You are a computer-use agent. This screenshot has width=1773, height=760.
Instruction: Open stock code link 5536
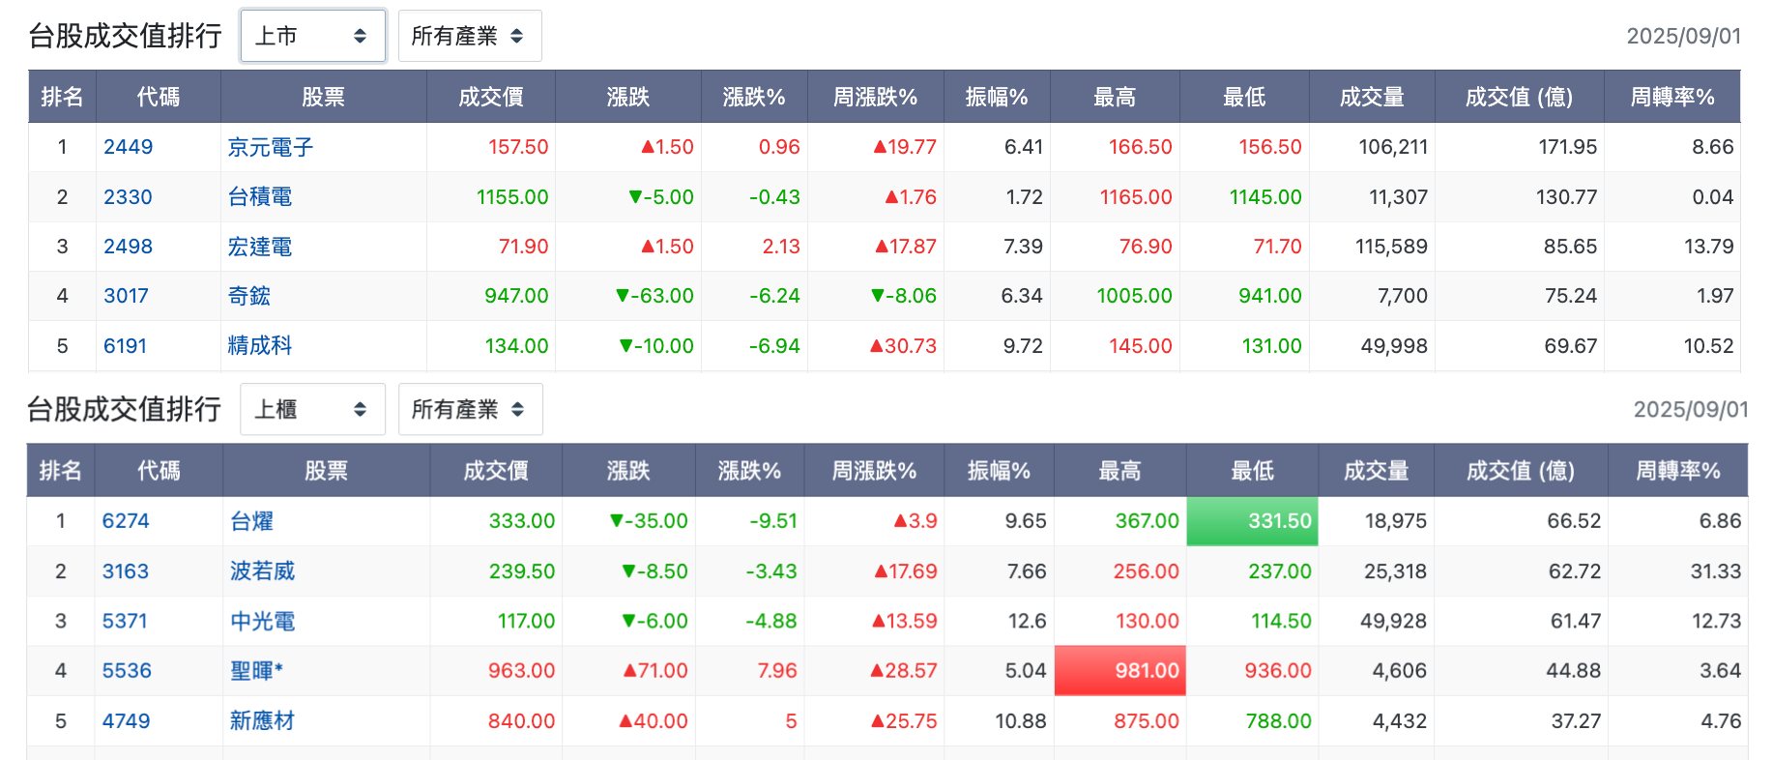tap(127, 671)
